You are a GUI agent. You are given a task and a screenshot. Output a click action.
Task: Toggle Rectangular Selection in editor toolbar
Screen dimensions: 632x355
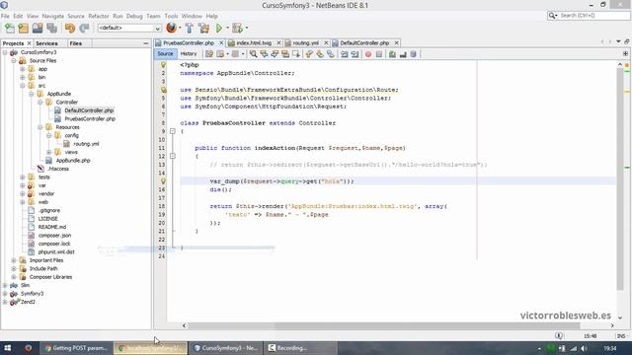(x=296, y=54)
